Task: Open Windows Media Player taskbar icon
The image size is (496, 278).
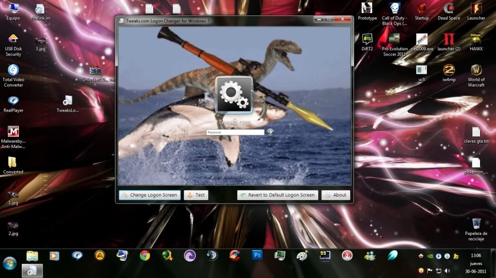Action: coord(54,256)
